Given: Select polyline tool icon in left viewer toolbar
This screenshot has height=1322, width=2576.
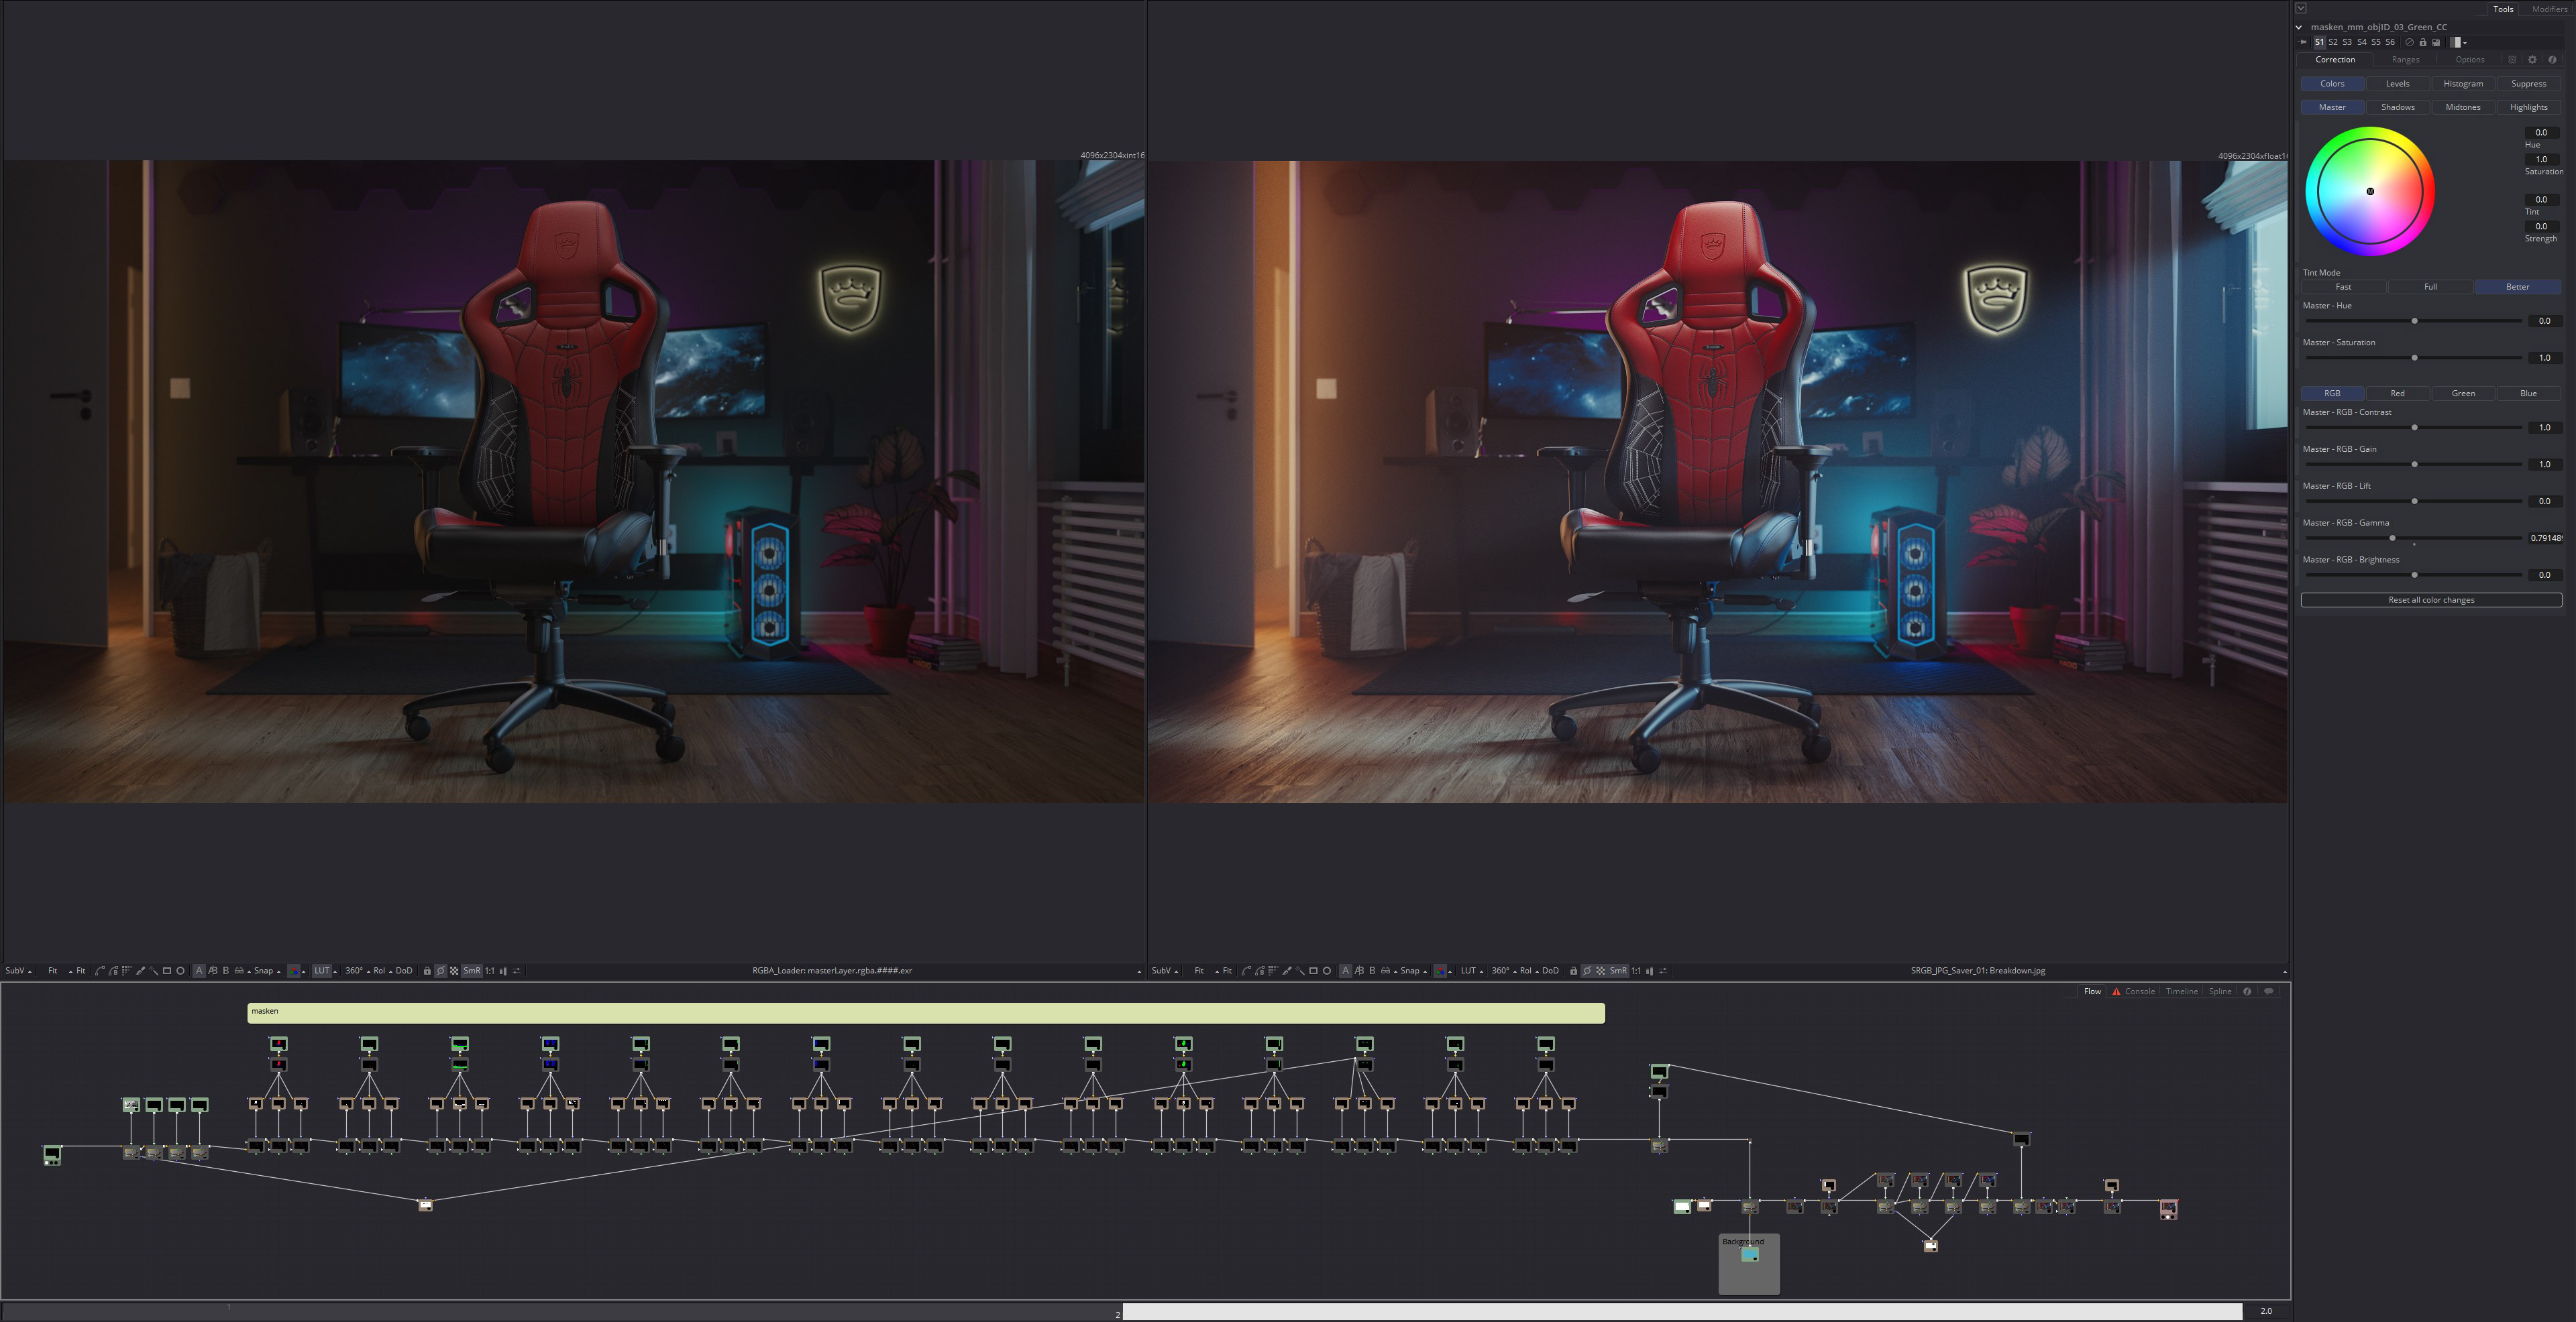Looking at the screenshot, I should (x=100, y=970).
